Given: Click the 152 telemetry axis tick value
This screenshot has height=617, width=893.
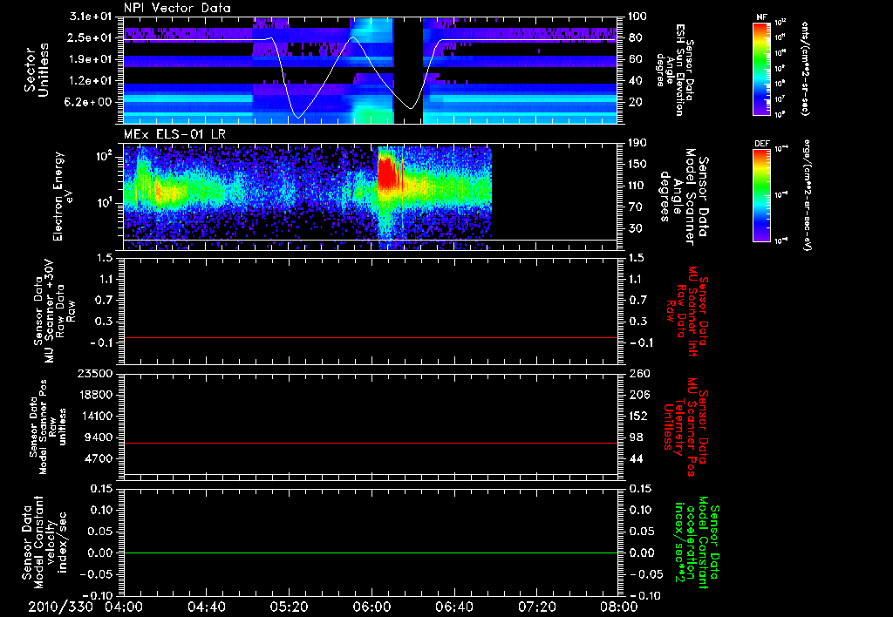Looking at the screenshot, I should click(x=638, y=416).
